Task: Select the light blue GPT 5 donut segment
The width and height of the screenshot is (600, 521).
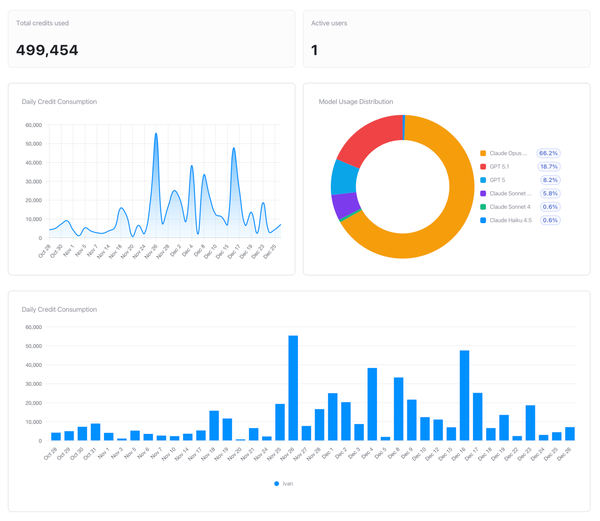Action: [344, 178]
